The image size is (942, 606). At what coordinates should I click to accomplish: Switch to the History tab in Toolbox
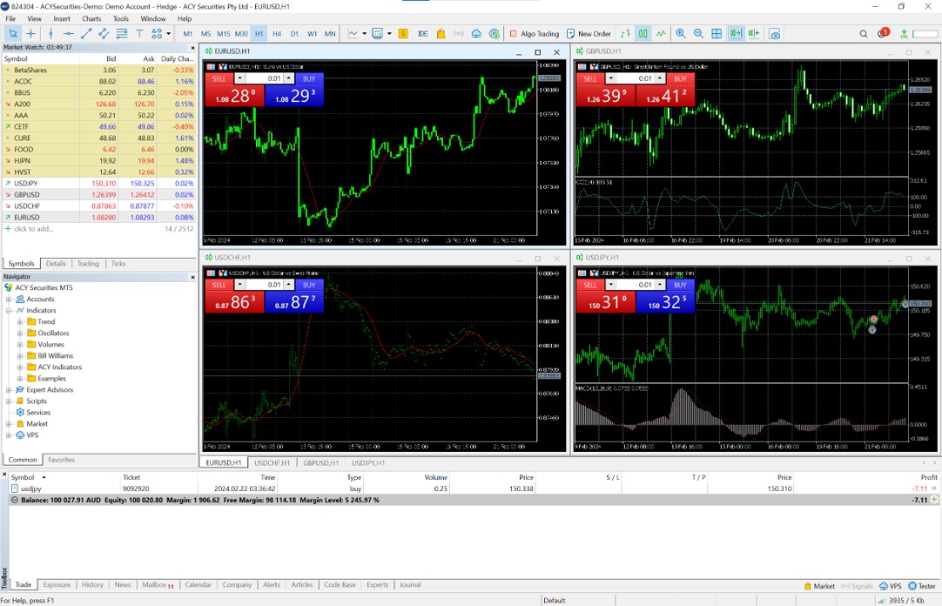[x=92, y=585]
